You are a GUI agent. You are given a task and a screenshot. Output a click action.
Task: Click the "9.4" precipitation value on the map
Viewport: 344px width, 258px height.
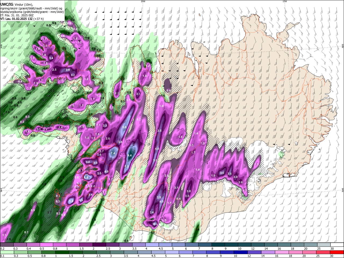point(130,155)
